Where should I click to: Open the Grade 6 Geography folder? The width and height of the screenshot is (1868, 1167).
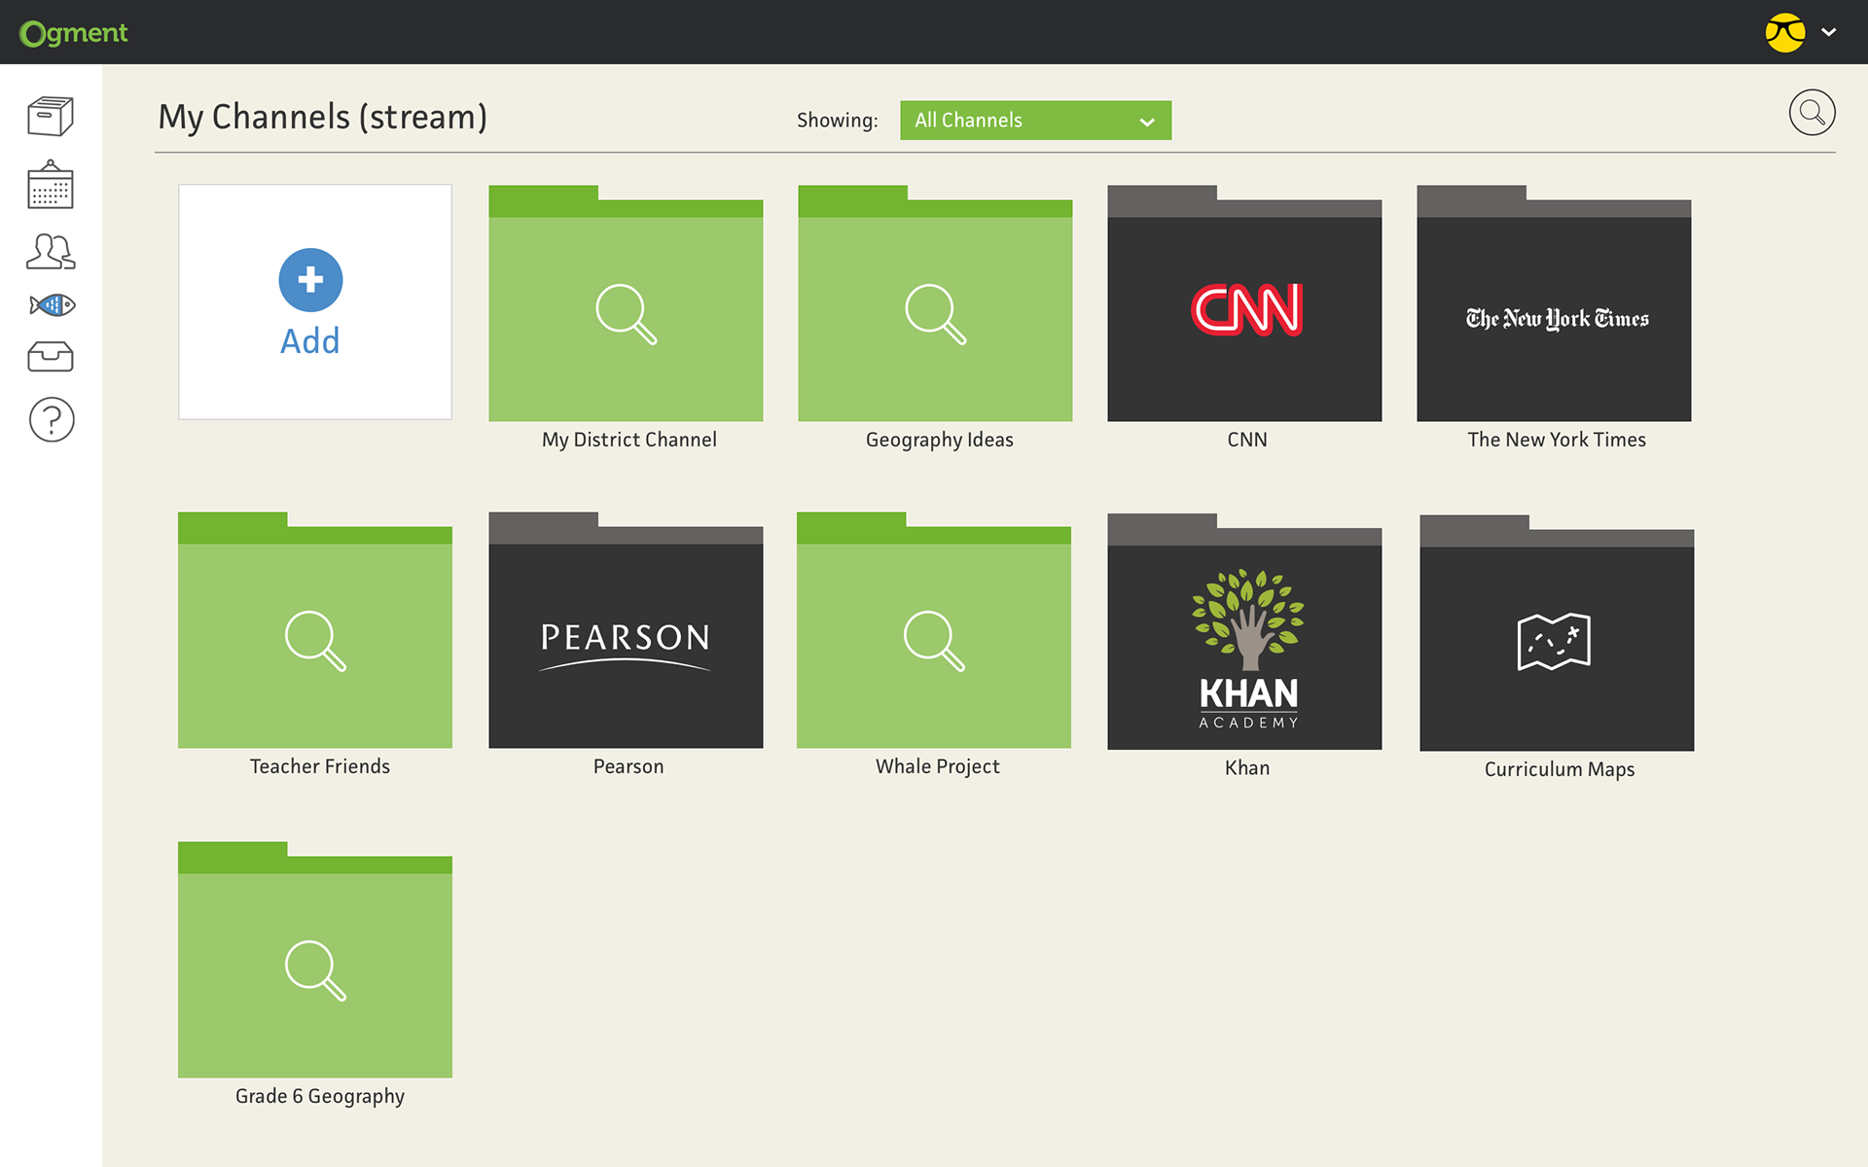[315, 960]
